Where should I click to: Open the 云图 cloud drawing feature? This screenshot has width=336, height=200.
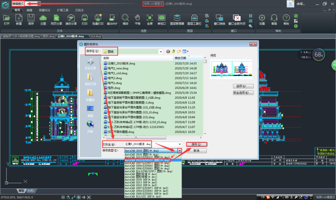point(43,19)
